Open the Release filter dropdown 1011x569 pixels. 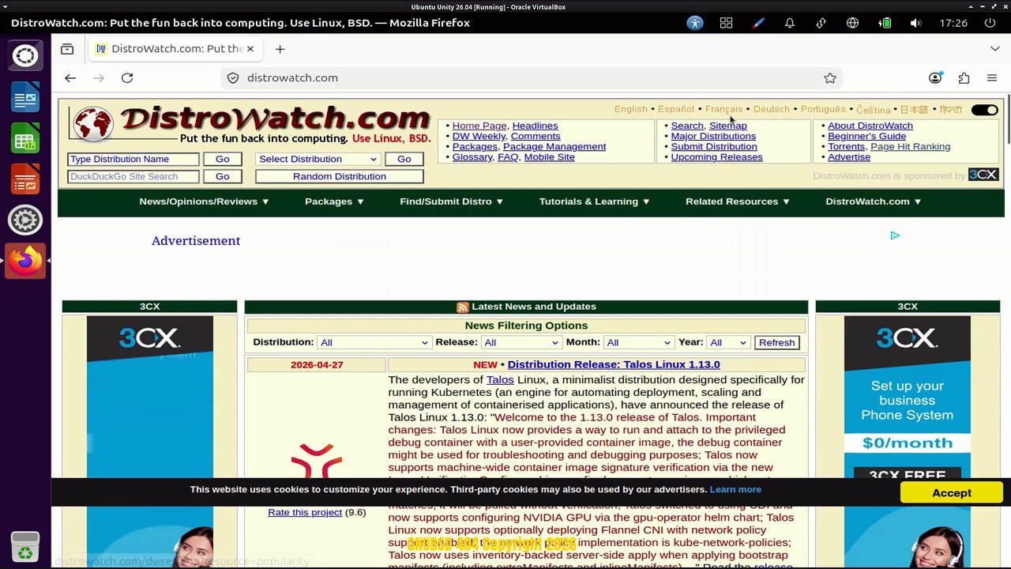521,342
